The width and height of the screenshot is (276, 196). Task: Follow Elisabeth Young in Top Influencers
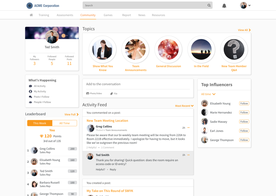(244, 103)
